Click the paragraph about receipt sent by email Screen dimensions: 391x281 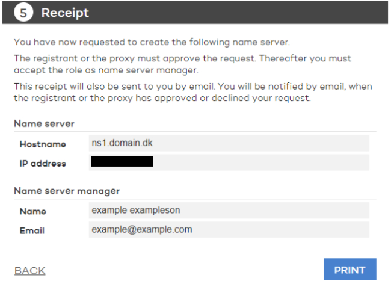click(192, 92)
